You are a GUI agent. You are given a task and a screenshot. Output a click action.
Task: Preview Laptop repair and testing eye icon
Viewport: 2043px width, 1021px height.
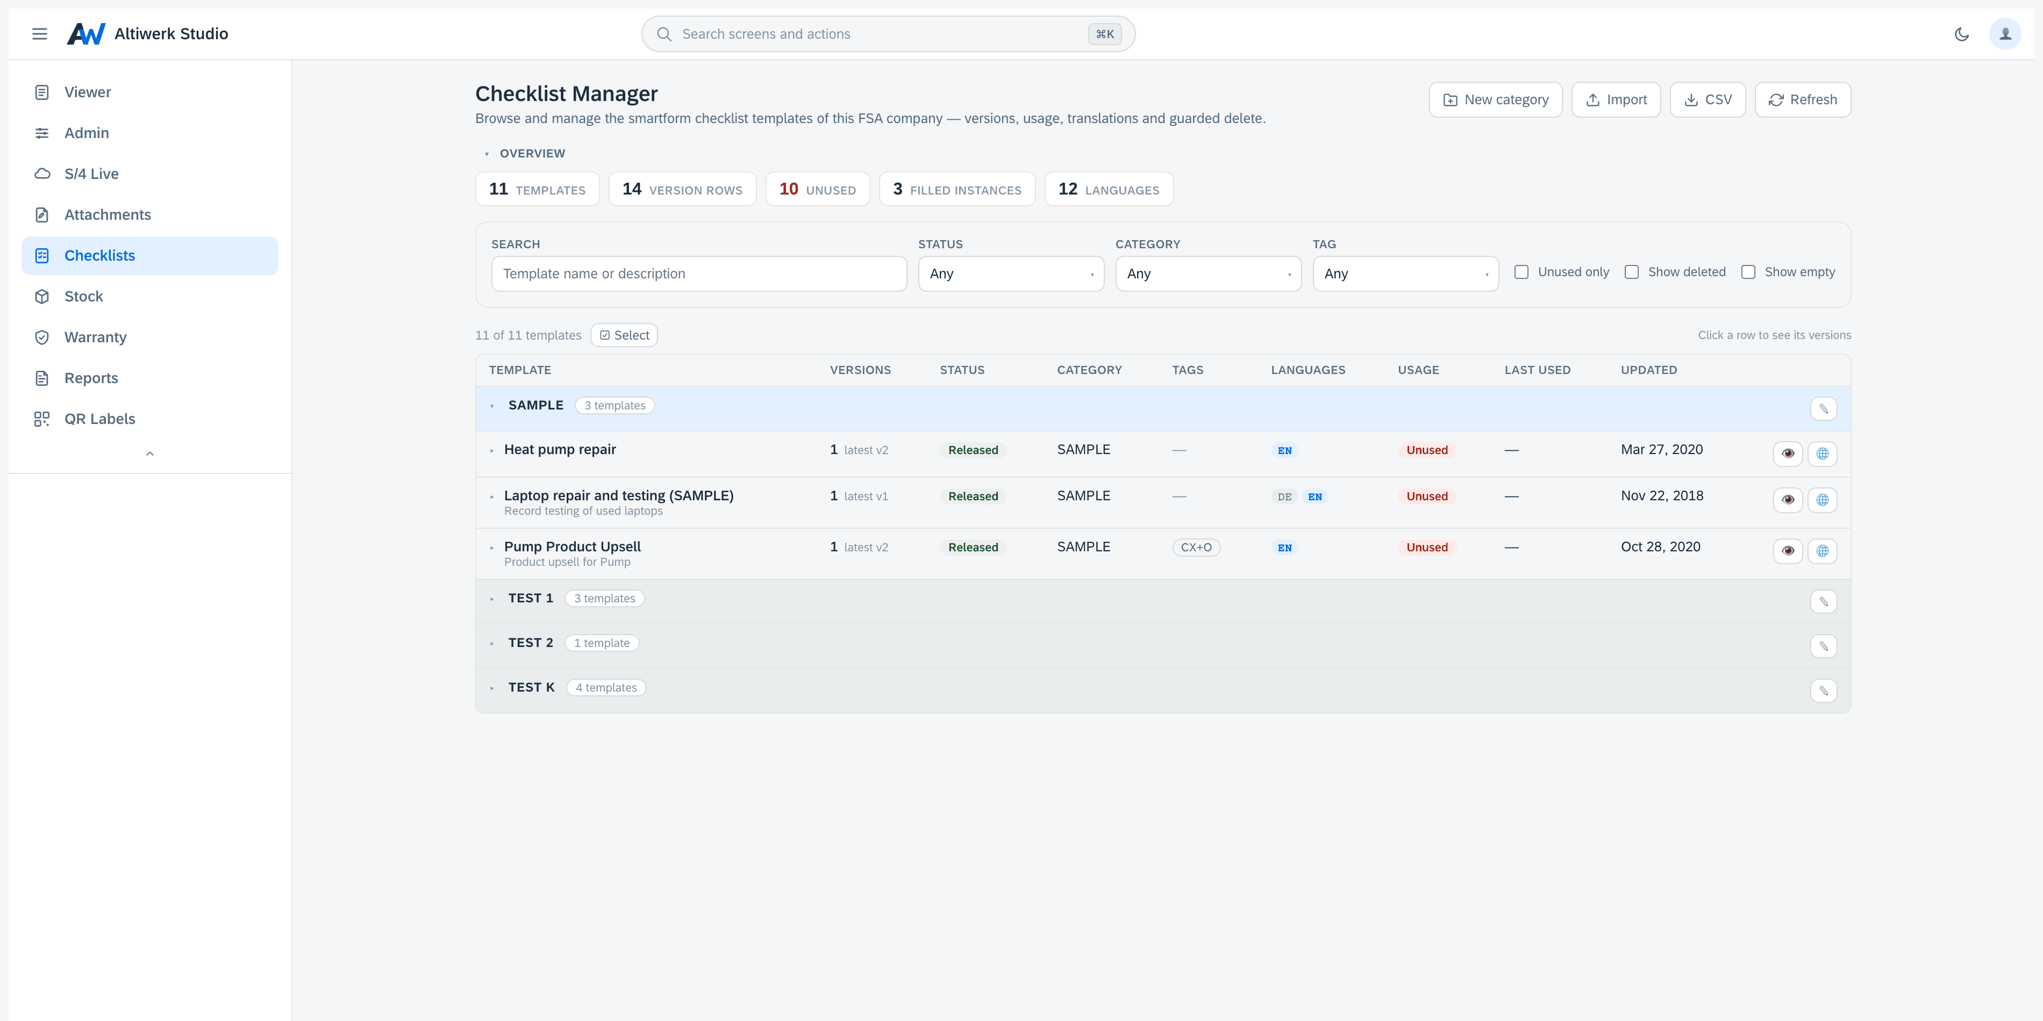(x=1788, y=499)
